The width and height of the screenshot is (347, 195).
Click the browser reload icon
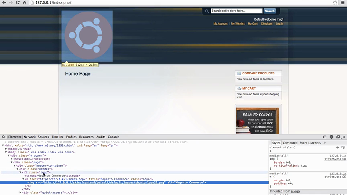[18, 2]
